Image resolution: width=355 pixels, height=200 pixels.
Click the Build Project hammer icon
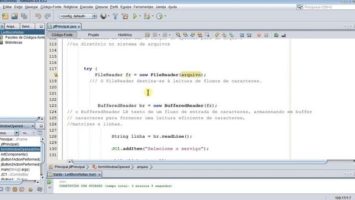coord(115,16)
